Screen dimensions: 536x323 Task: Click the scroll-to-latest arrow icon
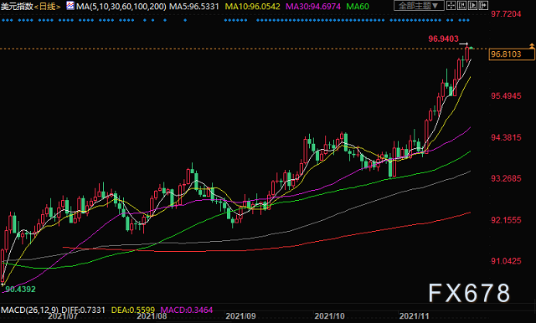483,6
